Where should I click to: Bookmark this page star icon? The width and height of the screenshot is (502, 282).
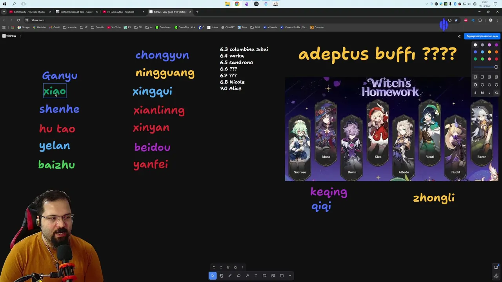(x=456, y=20)
